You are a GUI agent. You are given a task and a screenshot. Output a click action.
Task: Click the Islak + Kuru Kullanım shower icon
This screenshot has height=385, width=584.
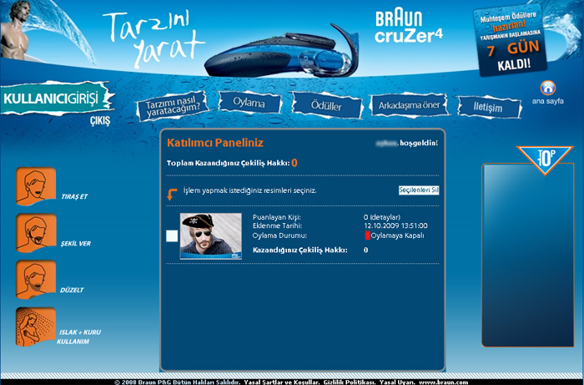(36, 327)
